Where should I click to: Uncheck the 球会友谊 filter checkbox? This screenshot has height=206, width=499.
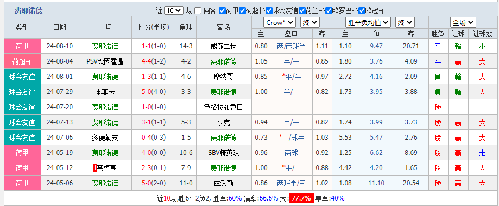tap(269, 10)
